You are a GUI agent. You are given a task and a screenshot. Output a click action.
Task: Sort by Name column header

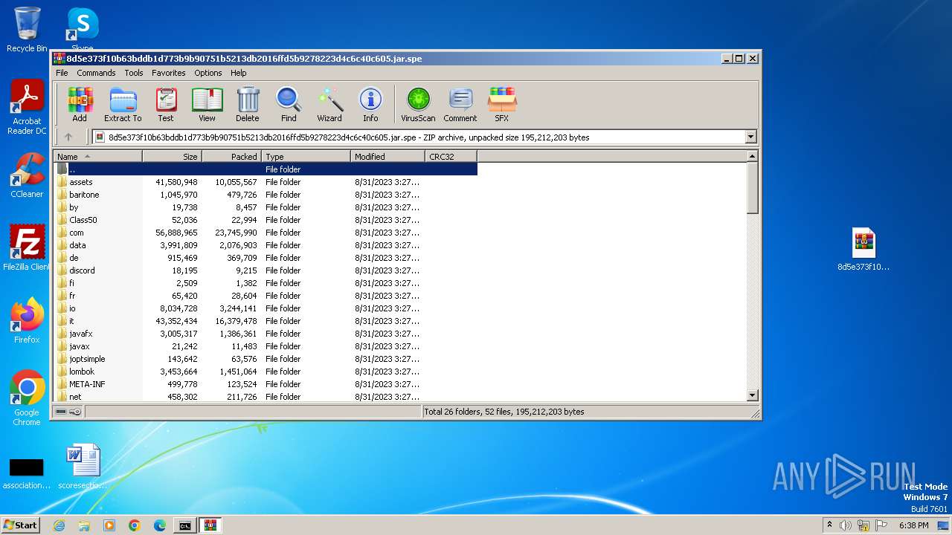(x=97, y=156)
